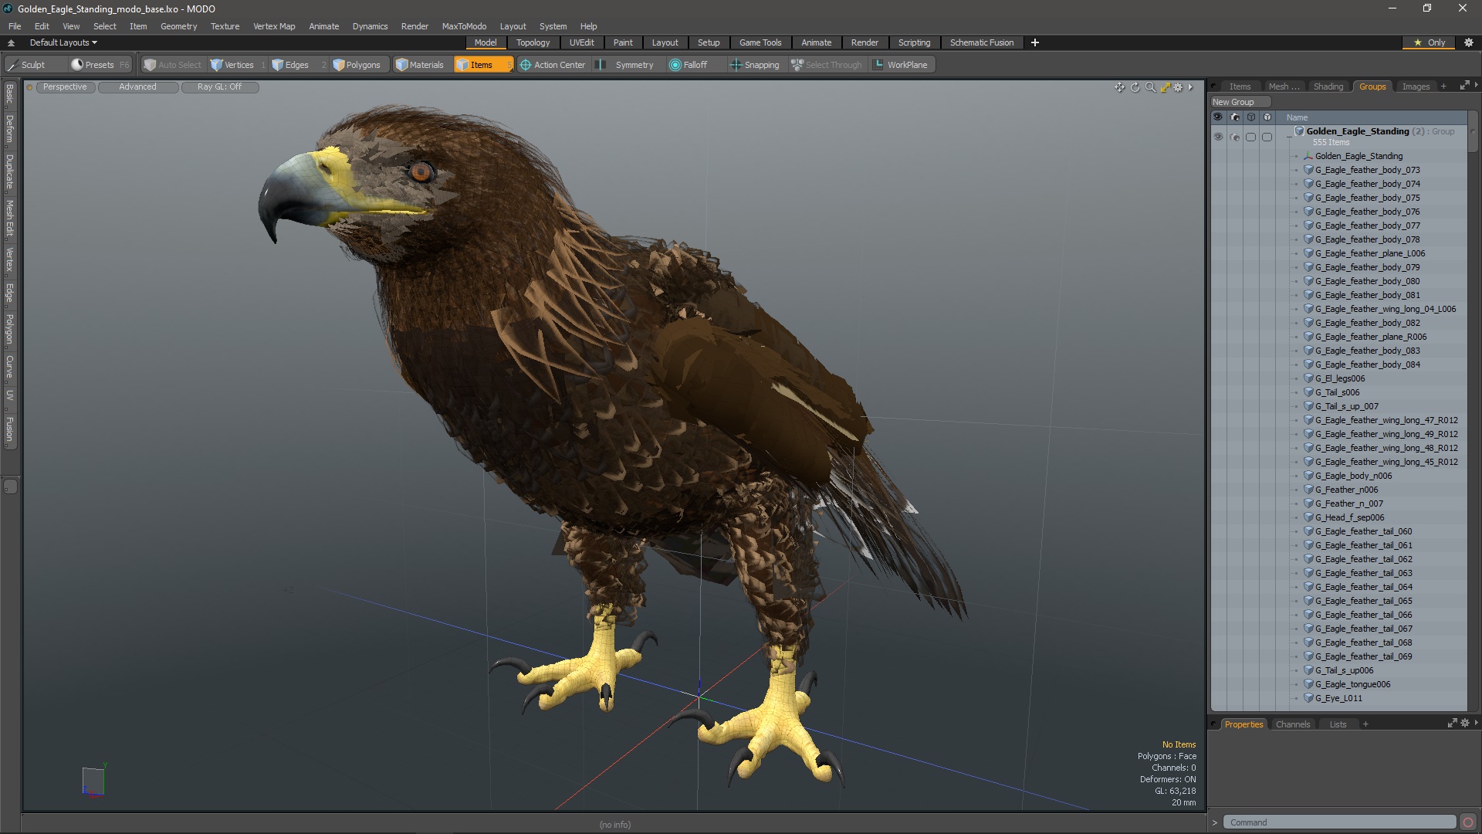This screenshot has width=1482, height=834.
Task: Click the Command input field
Action: (1339, 822)
